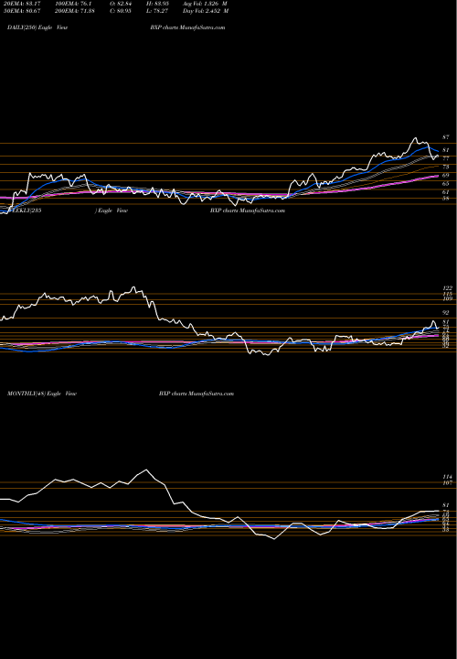Click the 81 price label on daily chart
The width and height of the screenshot is (457, 659).
click(446, 150)
